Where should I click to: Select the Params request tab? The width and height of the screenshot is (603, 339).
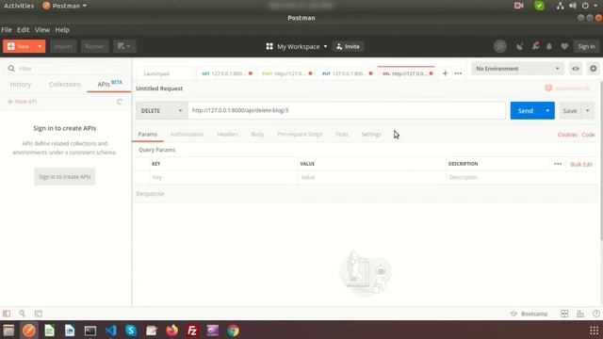[148, 134]
